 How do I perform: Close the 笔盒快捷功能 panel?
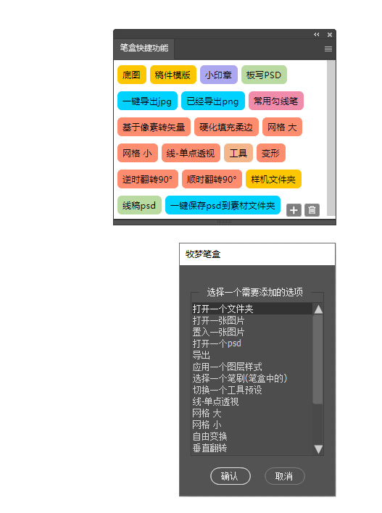tap(330, 34)
